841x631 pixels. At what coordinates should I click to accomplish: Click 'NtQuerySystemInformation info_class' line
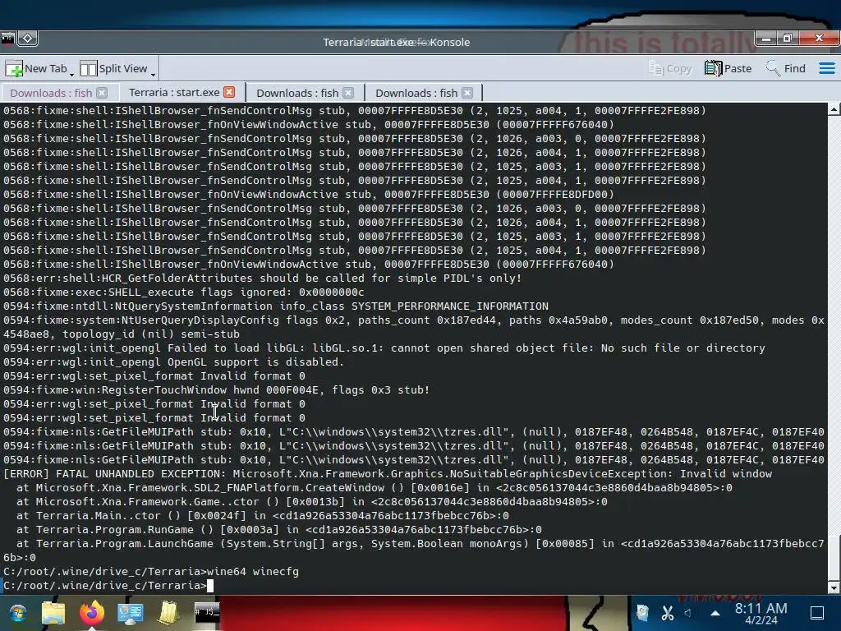276,306
